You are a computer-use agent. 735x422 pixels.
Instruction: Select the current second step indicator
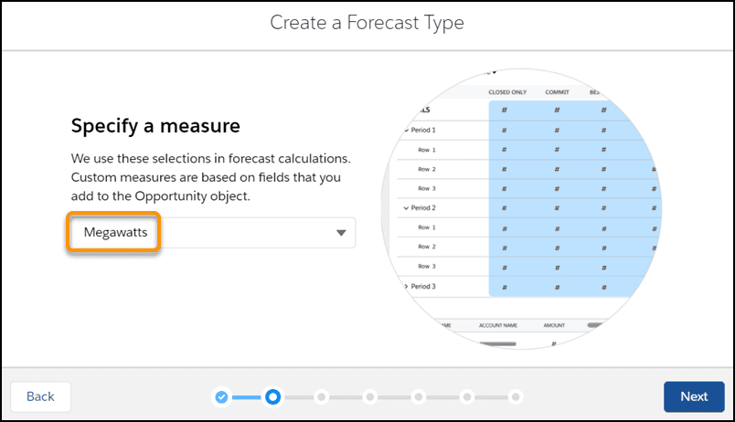tap(272, 397)
